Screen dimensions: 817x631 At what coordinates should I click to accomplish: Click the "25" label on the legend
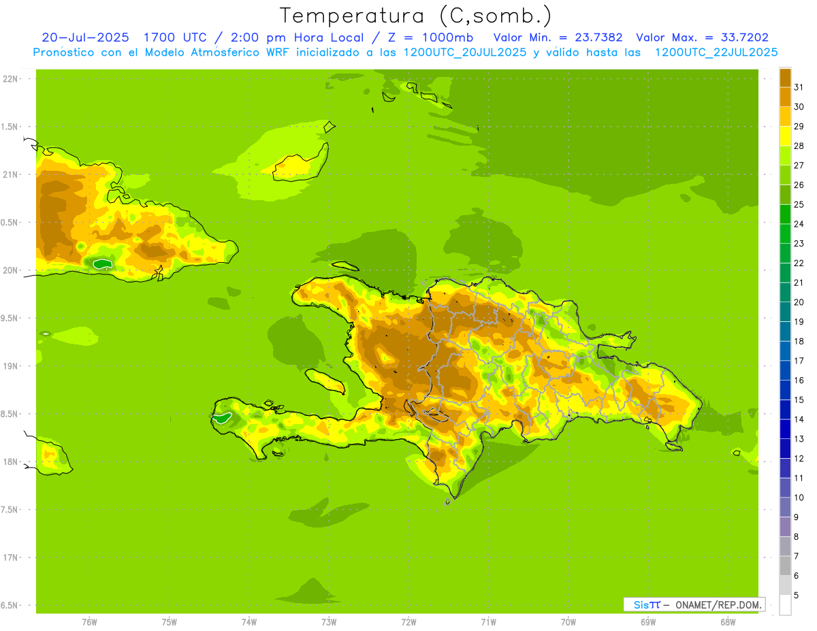(x=799, y=204)
